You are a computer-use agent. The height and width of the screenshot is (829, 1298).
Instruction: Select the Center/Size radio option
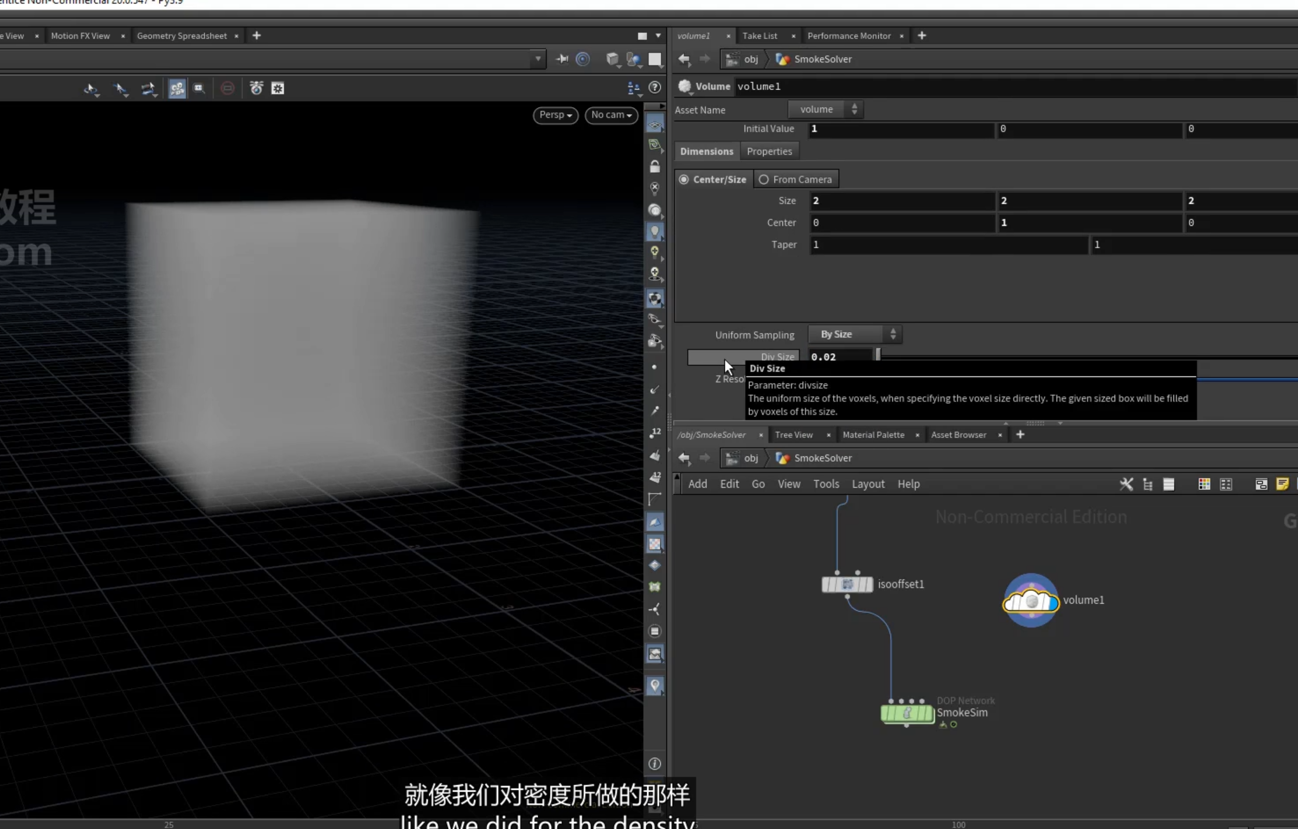[713, 180]
